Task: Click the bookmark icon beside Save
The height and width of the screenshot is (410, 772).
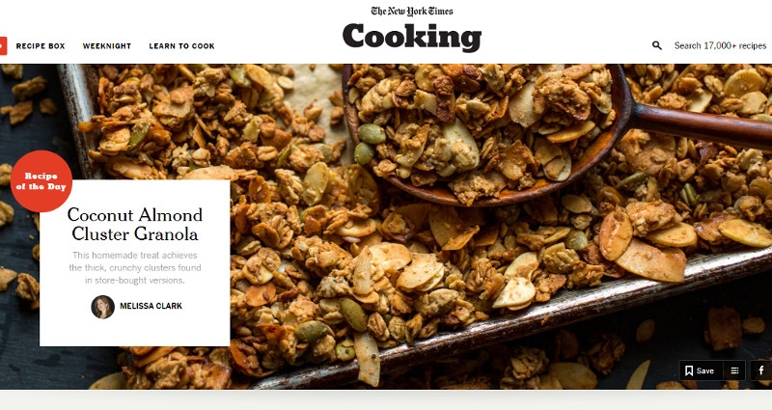Action: click(x=689, y=370)
